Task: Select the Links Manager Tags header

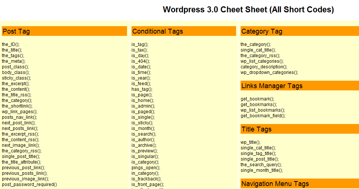Action: (x=300, y=86)
